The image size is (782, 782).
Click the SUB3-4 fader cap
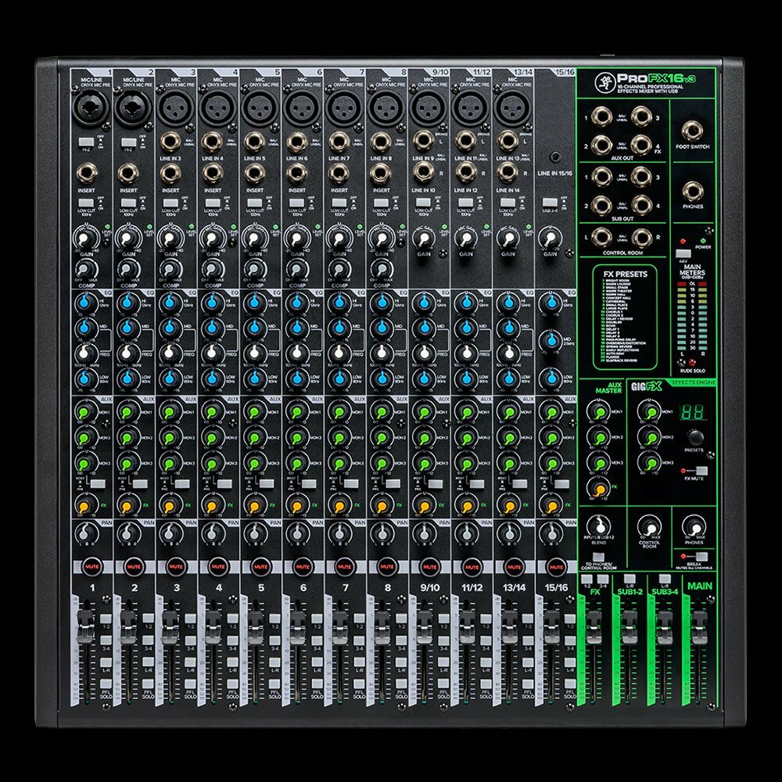(x=664, y=628)
